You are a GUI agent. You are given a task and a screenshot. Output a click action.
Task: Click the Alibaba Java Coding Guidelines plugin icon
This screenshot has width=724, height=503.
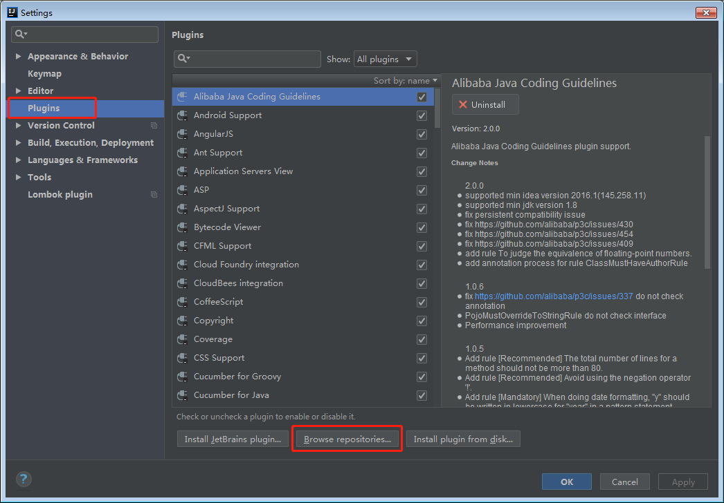[183, 96]
